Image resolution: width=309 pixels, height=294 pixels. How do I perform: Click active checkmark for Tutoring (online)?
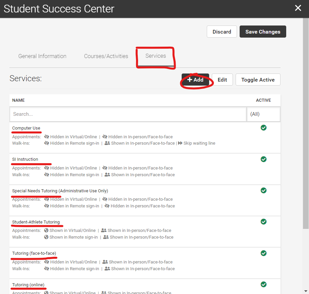point(263,284)
